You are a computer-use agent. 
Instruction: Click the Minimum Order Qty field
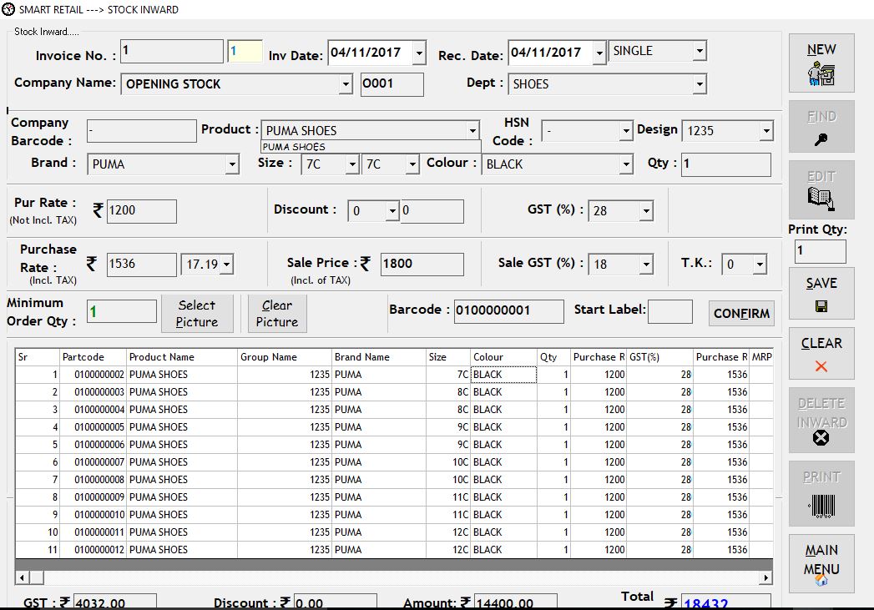122,311
